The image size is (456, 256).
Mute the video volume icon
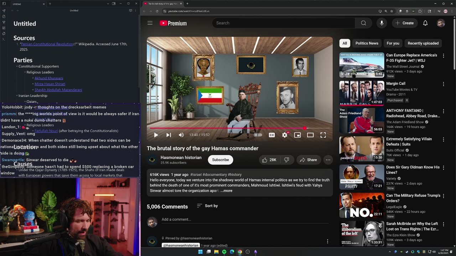tap(181, 135)
